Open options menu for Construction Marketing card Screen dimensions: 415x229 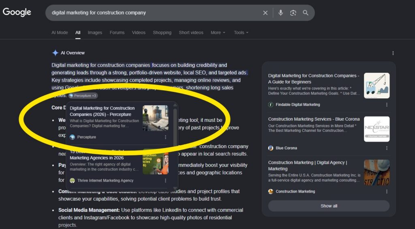387,191
